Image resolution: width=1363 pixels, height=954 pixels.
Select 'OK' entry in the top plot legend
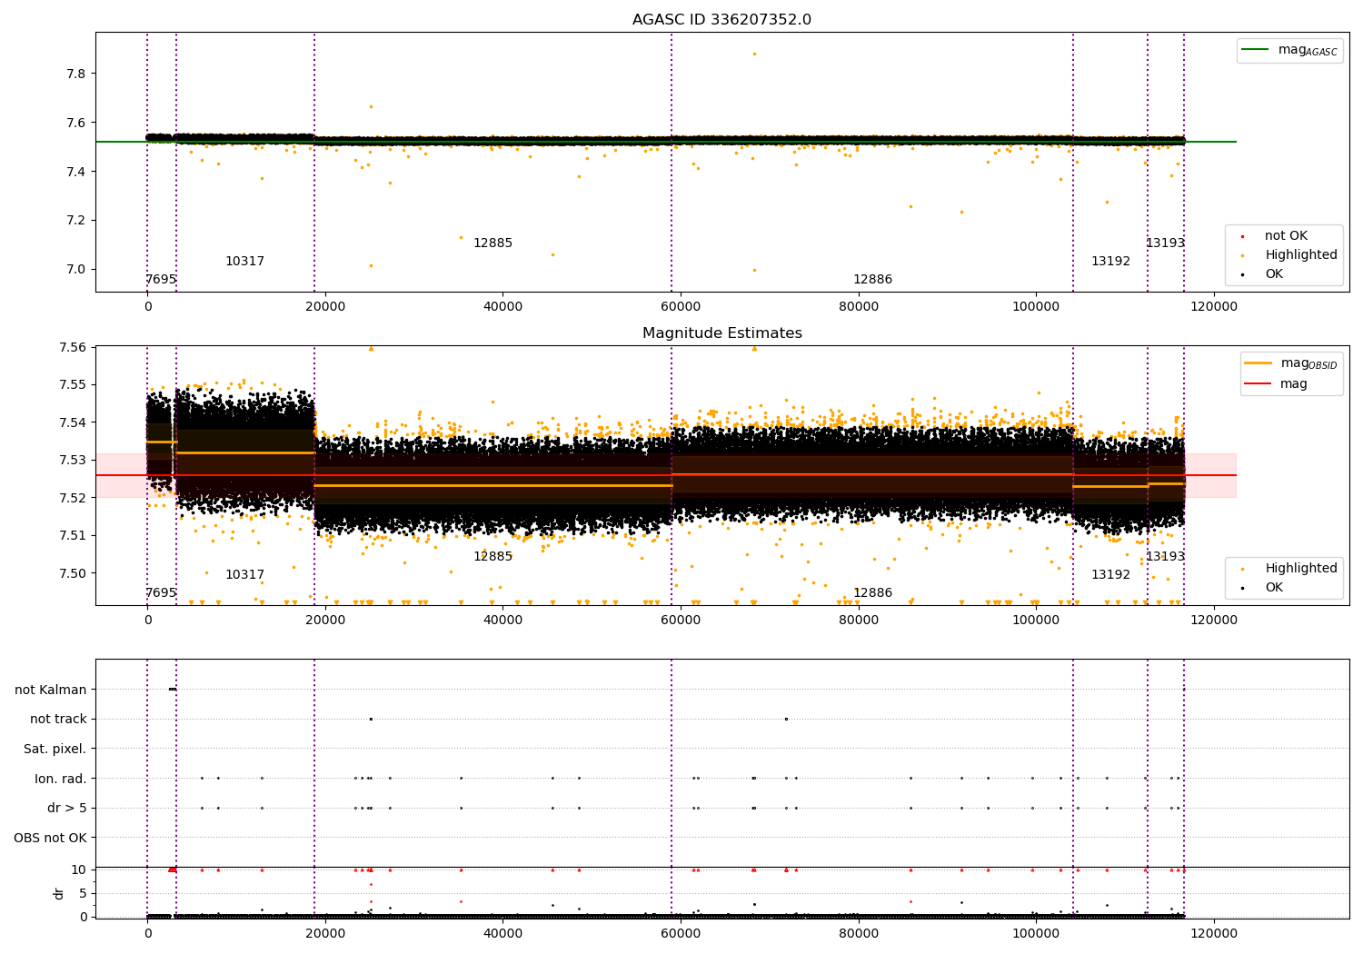(1274, 274)
